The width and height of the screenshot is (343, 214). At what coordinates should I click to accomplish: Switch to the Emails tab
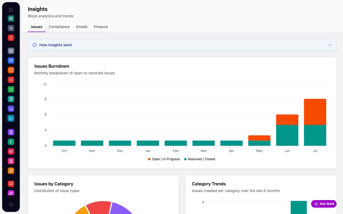(x=82, y=27)
